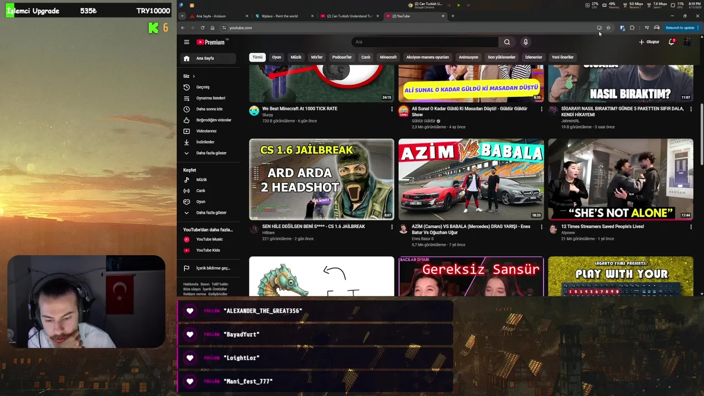The width and height of the screenshot is (704, 396).
Task: Open 12 Times Streamers Saved video title
Action: click(x=603, y=227)
